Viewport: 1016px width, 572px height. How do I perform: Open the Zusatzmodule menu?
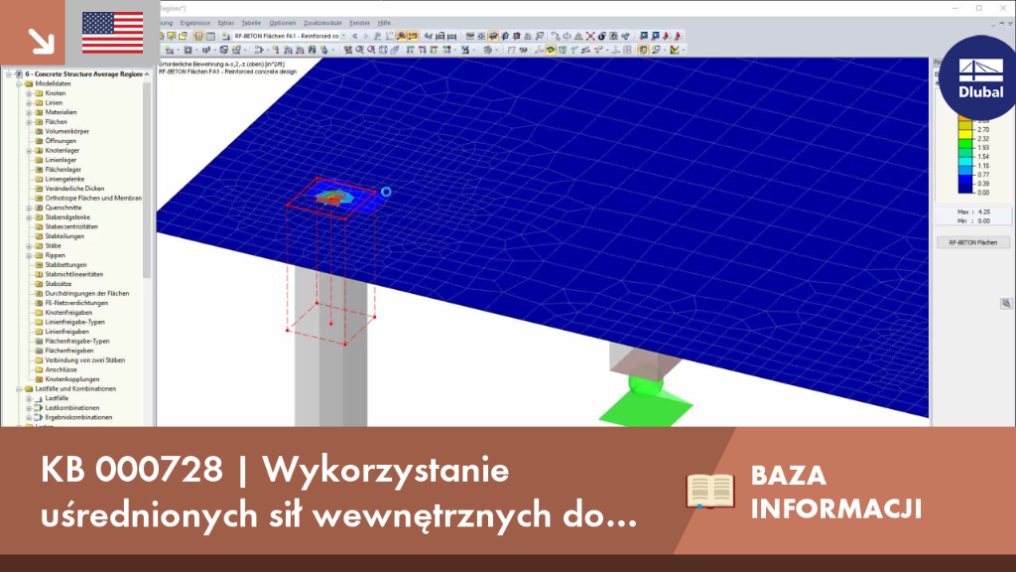(x=322, y=23)
